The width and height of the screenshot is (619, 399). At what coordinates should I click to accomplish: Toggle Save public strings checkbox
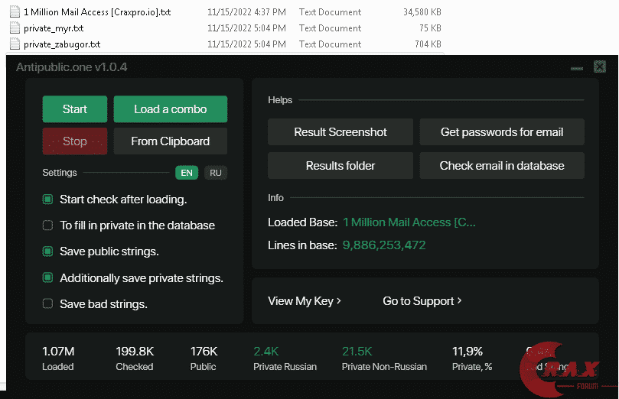click(47, 251)
